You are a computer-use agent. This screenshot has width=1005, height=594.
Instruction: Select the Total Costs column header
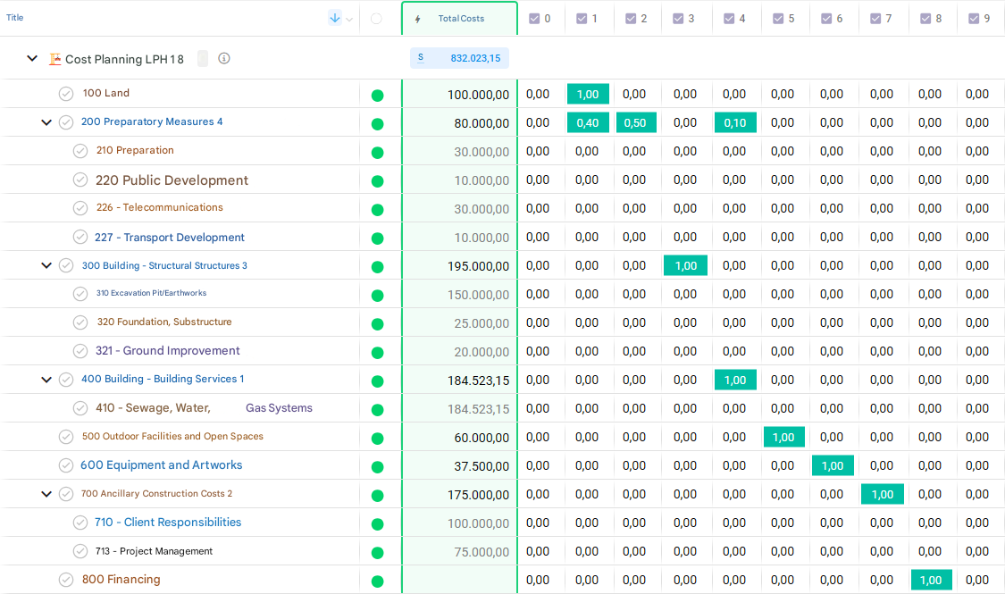pyautogui.click(x=461, y=19)
